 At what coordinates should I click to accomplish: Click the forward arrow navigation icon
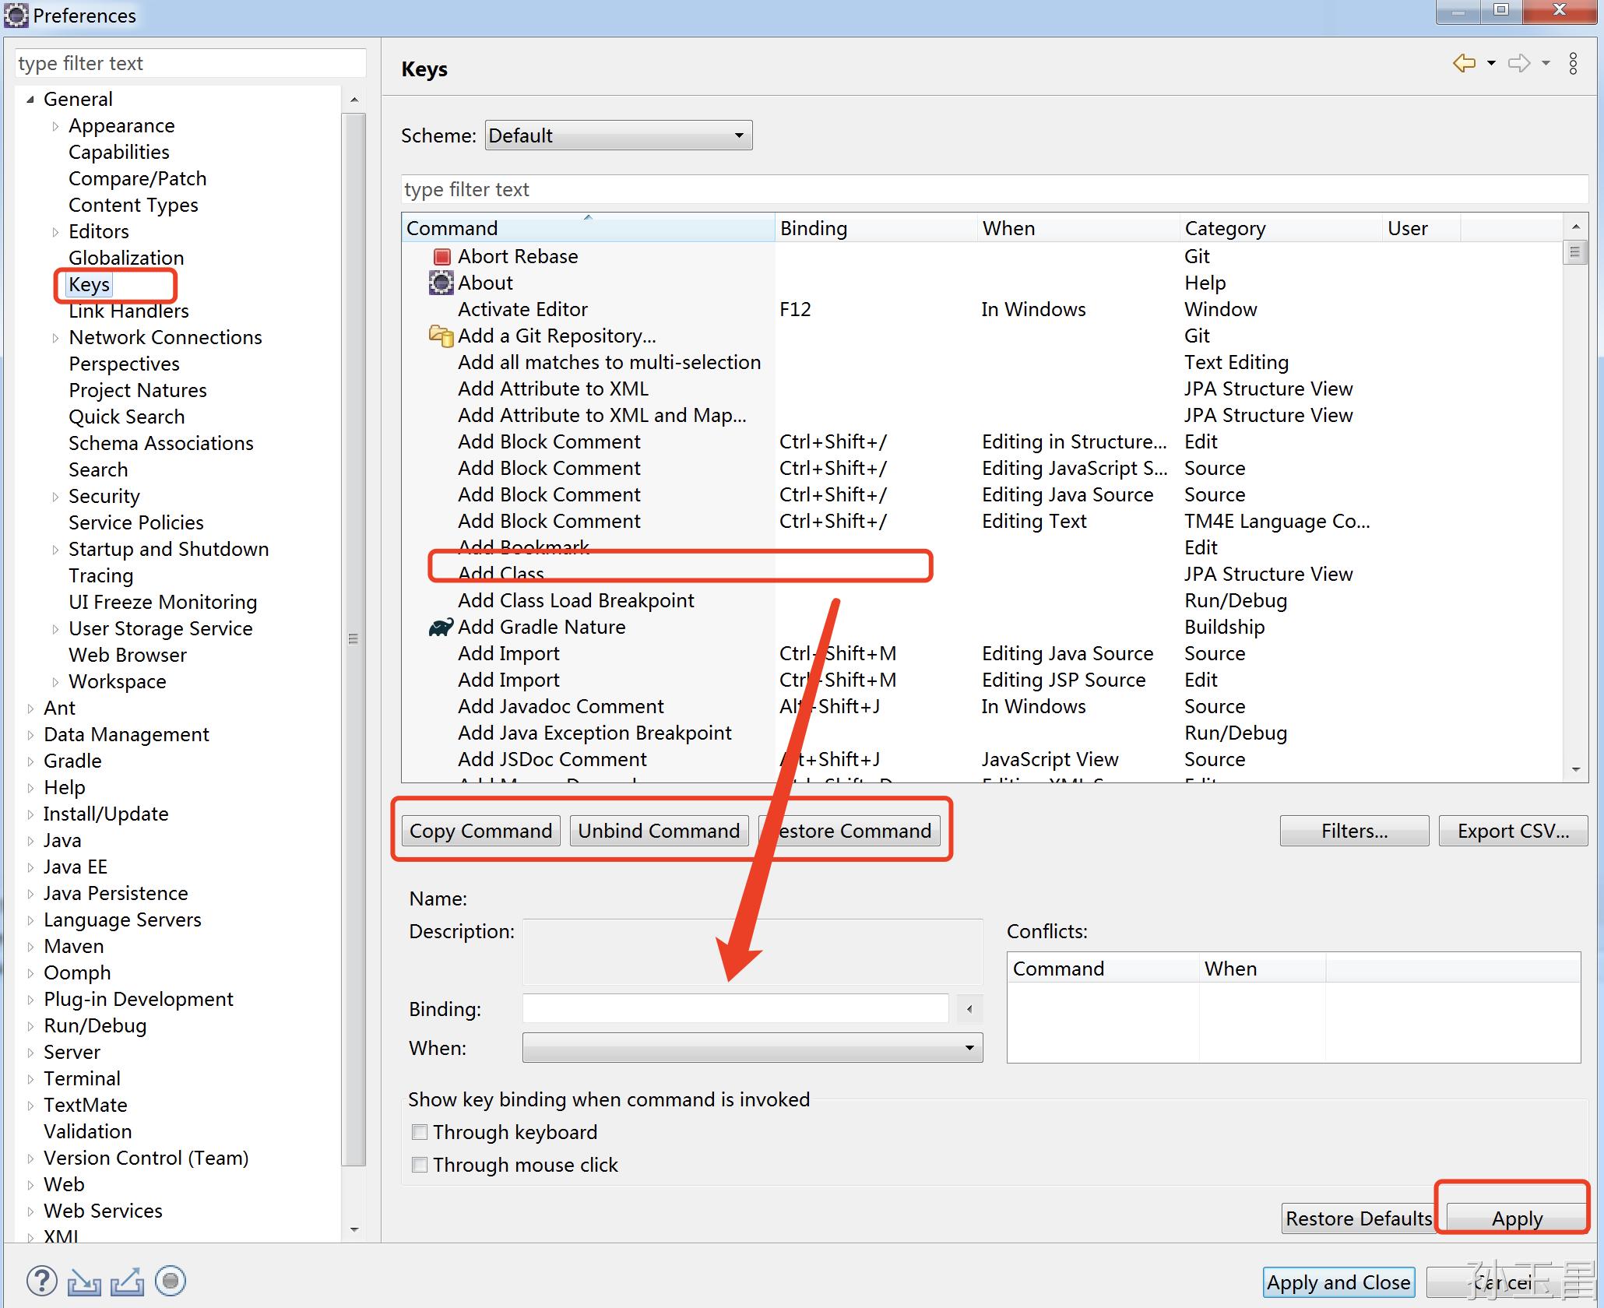pyautogui.click(x=1519, y=63)
